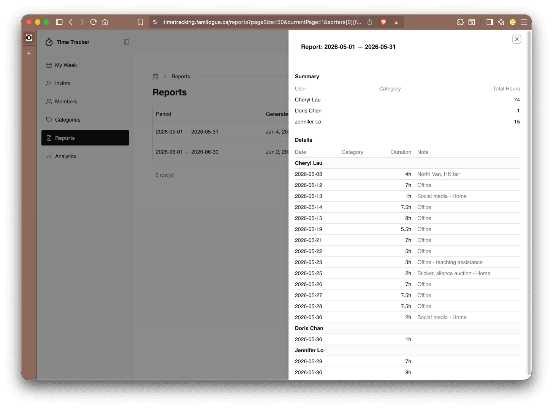Open Analytics page

85,156
